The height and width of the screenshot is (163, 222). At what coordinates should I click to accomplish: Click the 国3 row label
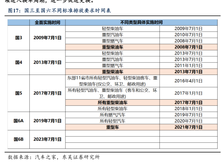(19, 38)
